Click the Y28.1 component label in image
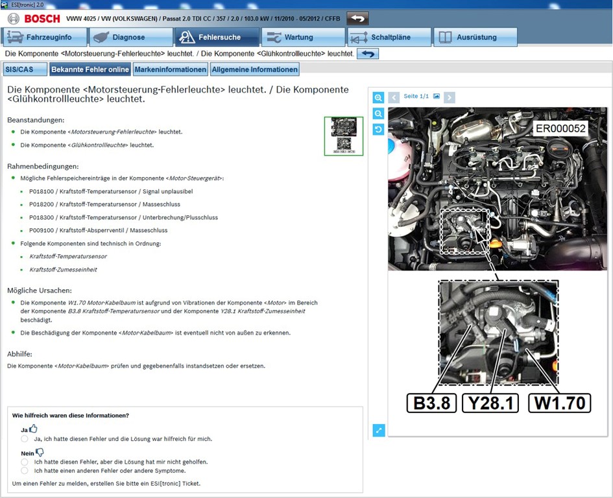This screenshot has width=613, height=498. coord(490,403)
